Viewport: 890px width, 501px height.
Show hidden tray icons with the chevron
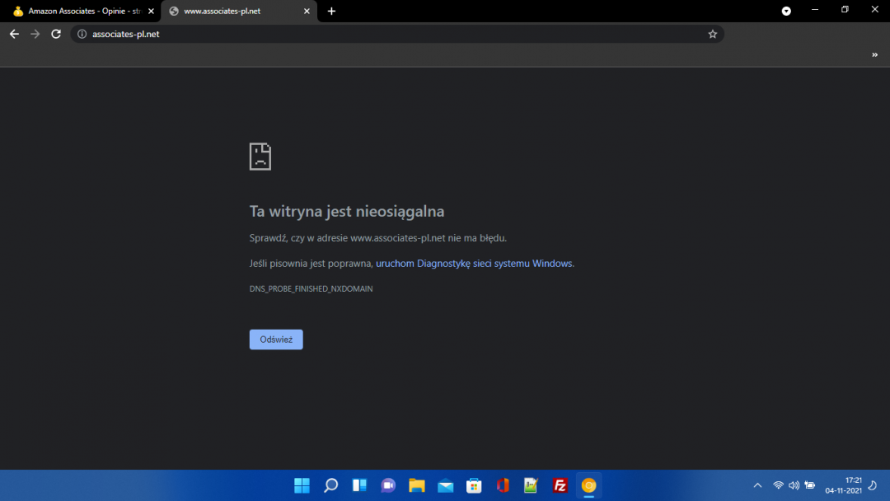pos(756,485)
